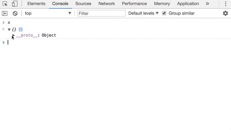231x130 pixels.
Task: Click the object info badge icon
Action: [x=21, y=30]
